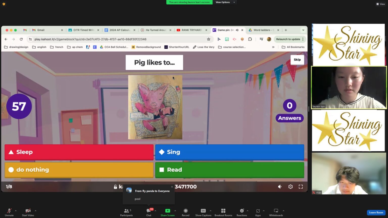Open the ShortenYourURL bookmark
Image resolution: width=388 pixels, height=218 pixels.
pos(177,47)
